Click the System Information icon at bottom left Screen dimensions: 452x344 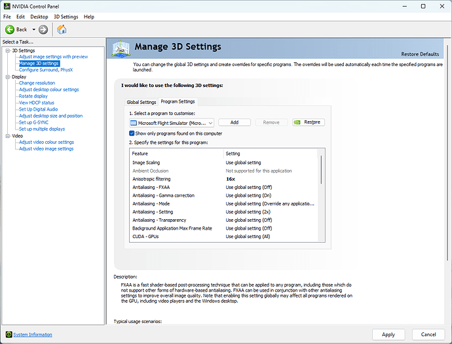7,334
